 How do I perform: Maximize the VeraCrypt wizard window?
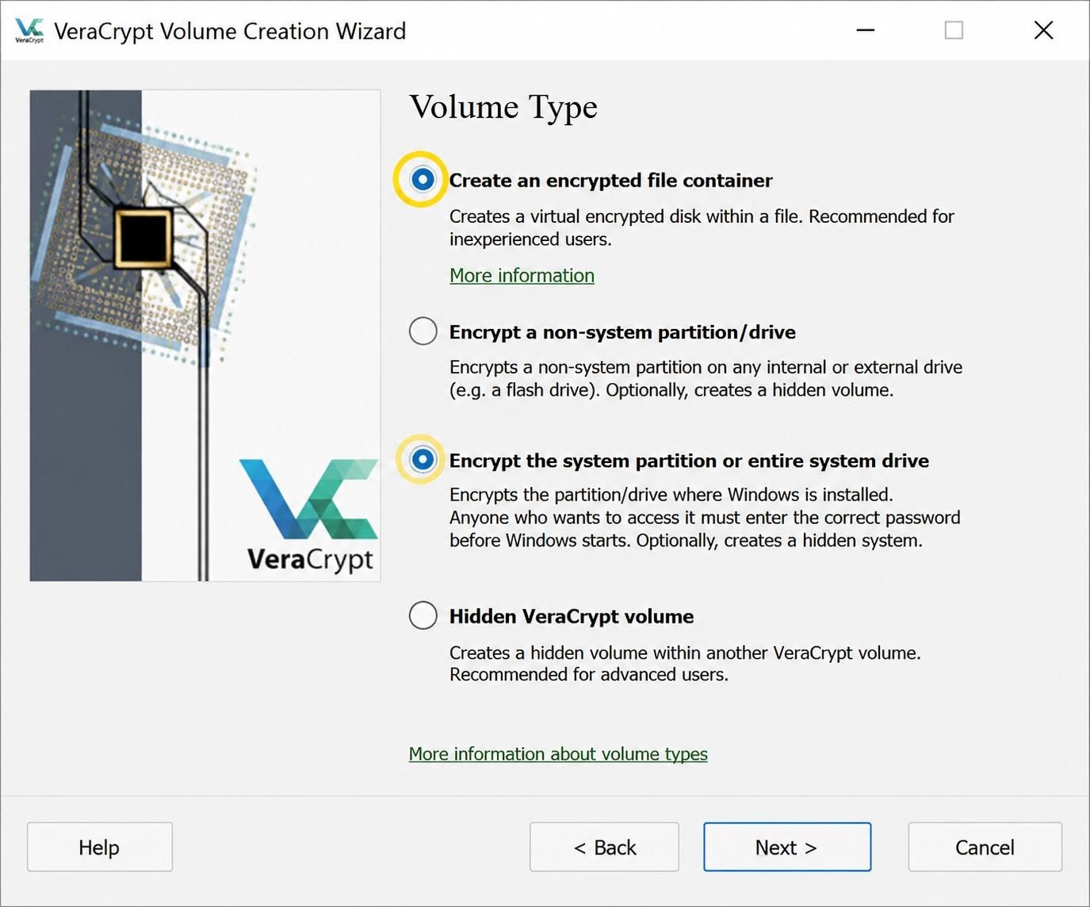point(954,30)
